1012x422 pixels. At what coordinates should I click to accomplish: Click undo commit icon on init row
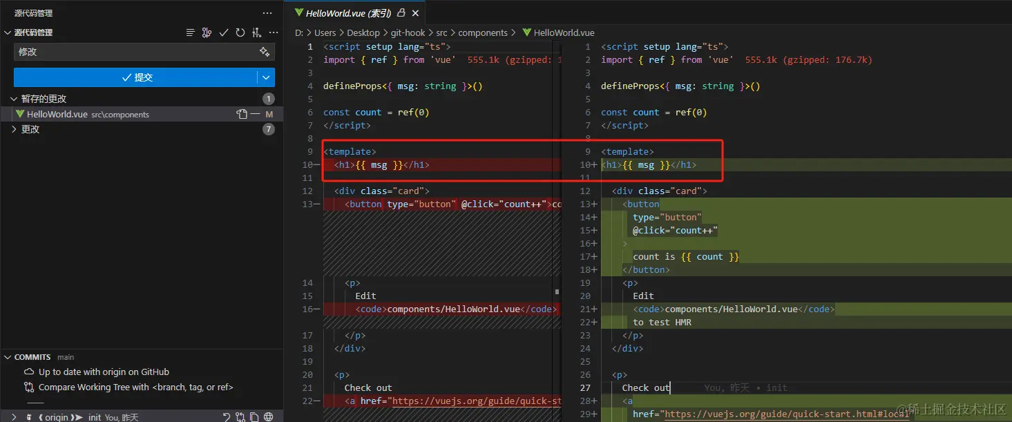point(226,417)
